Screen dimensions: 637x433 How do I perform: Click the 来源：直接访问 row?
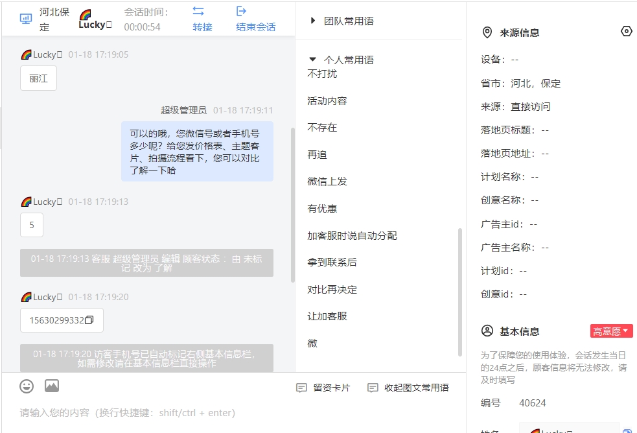[516, 107]
